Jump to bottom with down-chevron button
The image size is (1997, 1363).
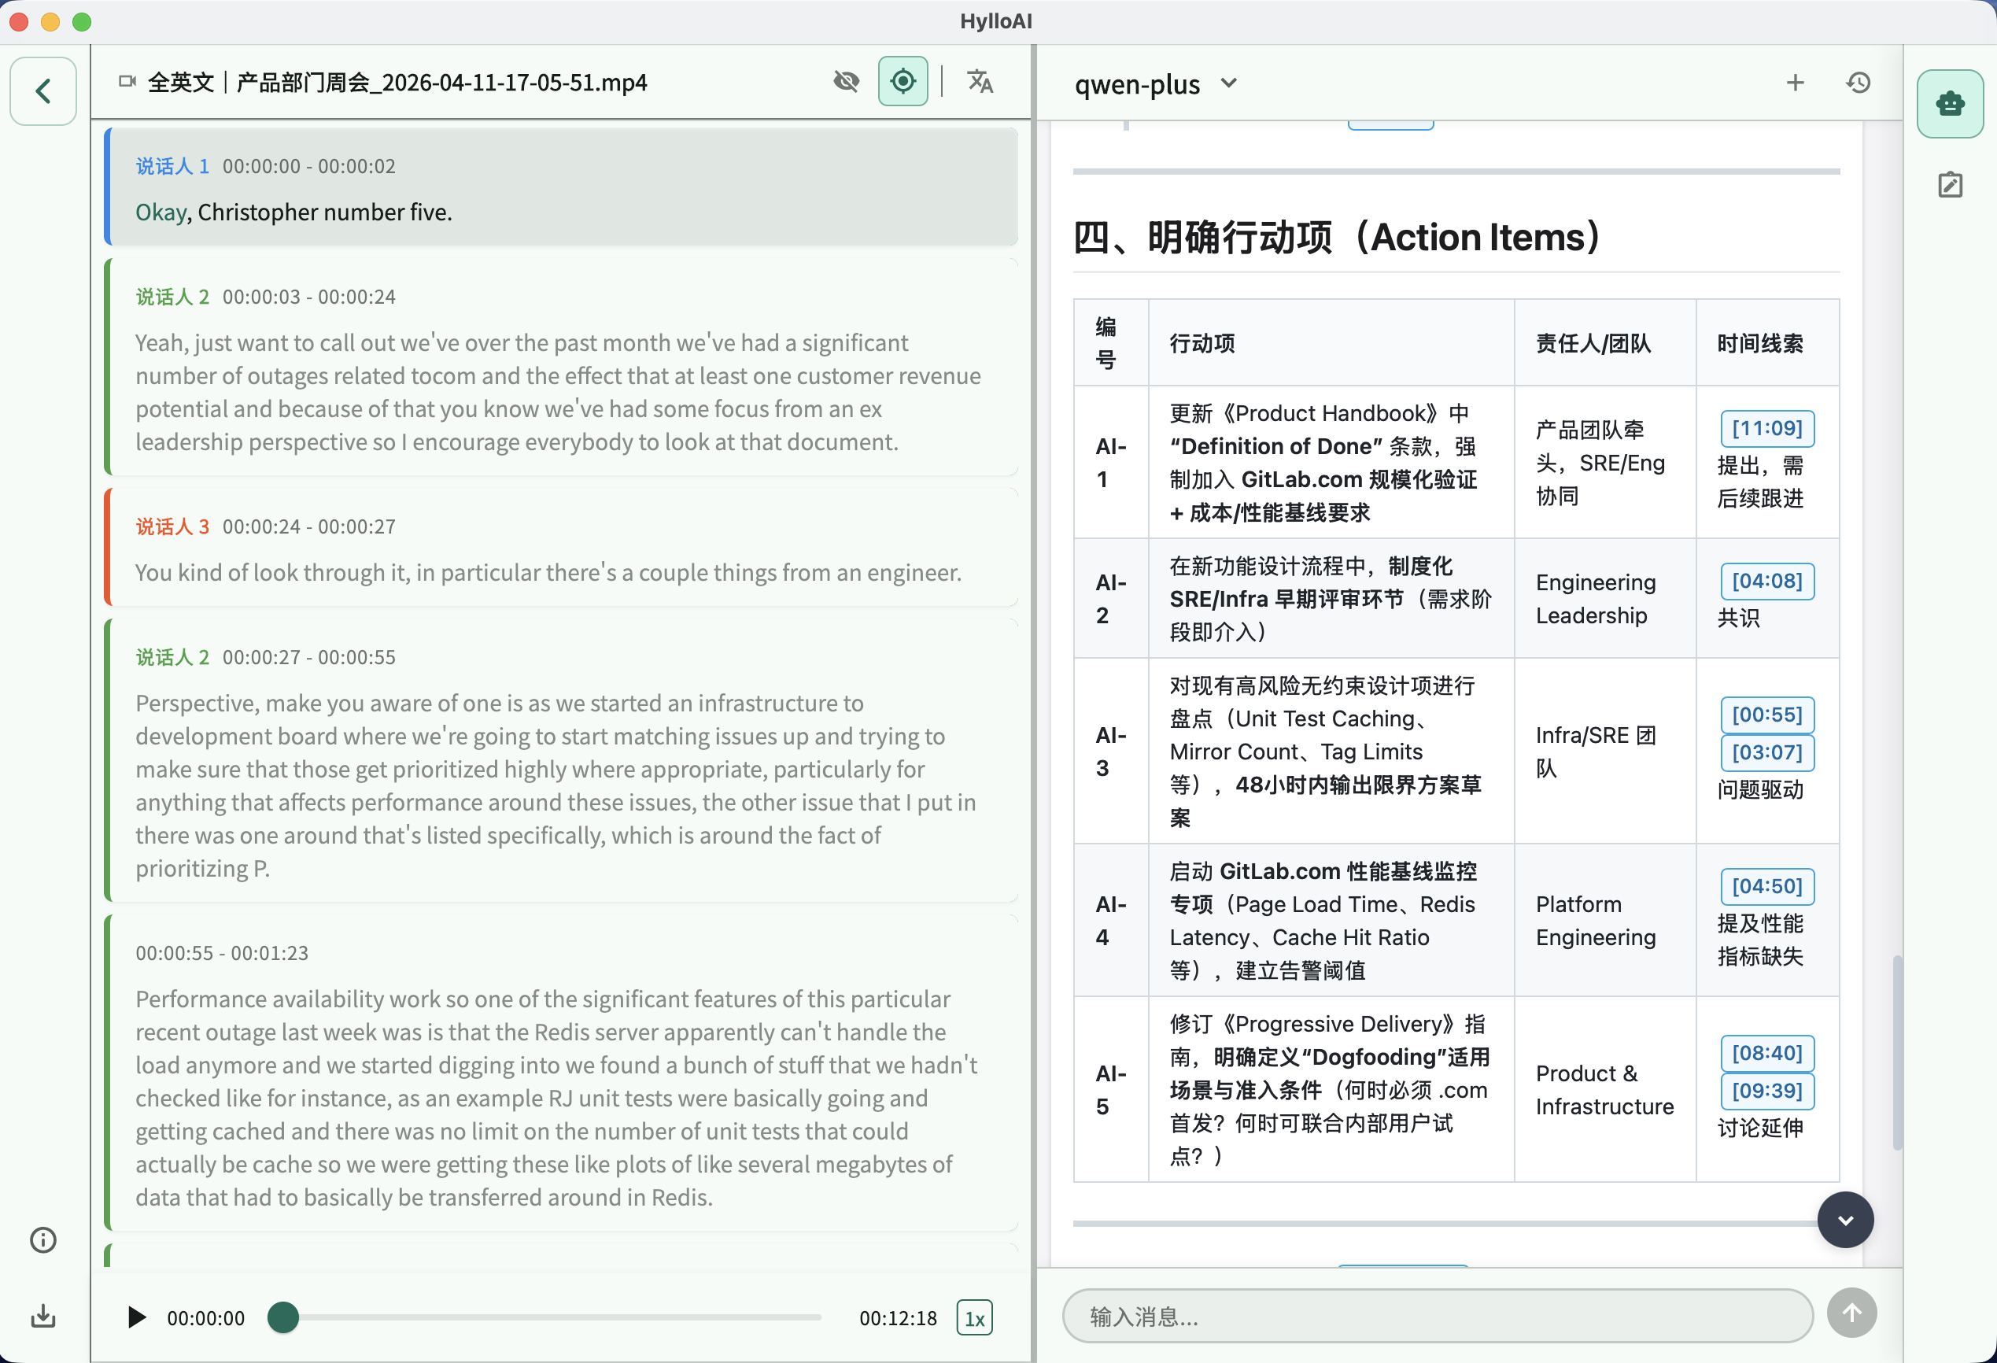click(x=1845, y=1221)
